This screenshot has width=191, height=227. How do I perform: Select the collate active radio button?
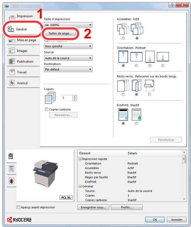137,38
